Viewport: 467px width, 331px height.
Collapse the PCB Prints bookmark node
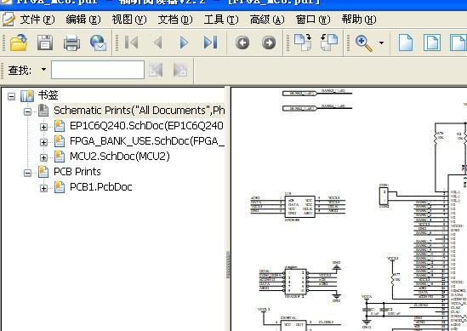(28, 173)
